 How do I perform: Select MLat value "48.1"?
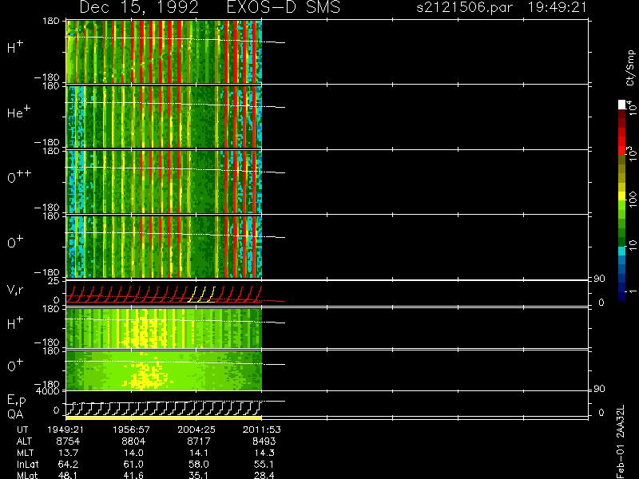pyautogui.click(x=68, y=475)
